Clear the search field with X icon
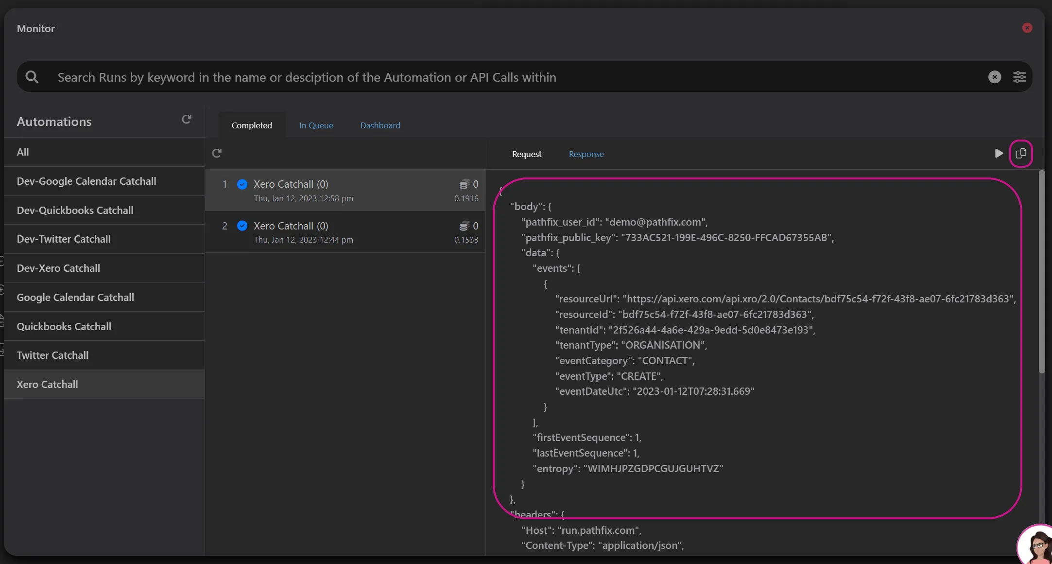Image resolution: width=1052 pixels, height=564 pixels. [995, 77]
